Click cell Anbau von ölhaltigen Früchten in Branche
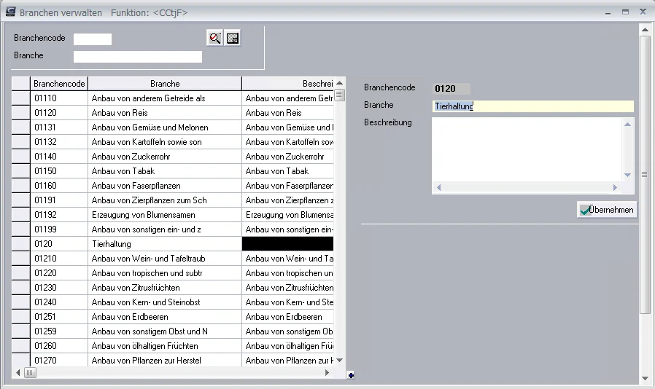Image resolution: width=655 pixels, height=389 pixels. [165, 346]
